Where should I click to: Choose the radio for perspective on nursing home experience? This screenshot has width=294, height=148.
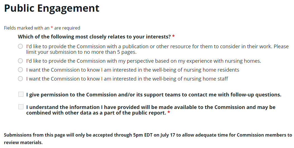[20, 61]
